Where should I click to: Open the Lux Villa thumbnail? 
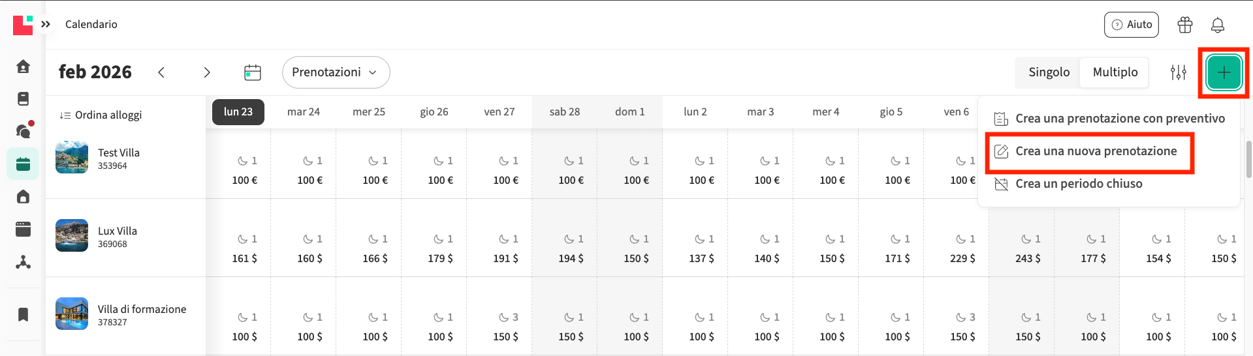tap(72, 235)
